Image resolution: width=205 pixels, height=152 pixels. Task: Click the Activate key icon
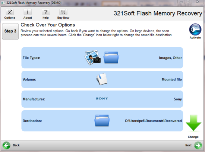click(x=195, y=29)
